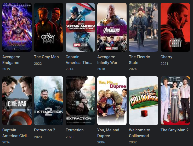Click the 'Avengers: Infinity War' title text

tap(107, 60)
